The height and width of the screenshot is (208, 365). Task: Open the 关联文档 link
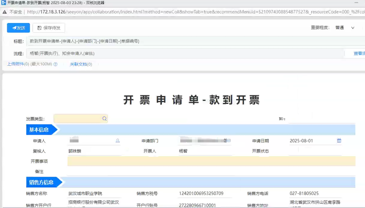click(81, 64)
